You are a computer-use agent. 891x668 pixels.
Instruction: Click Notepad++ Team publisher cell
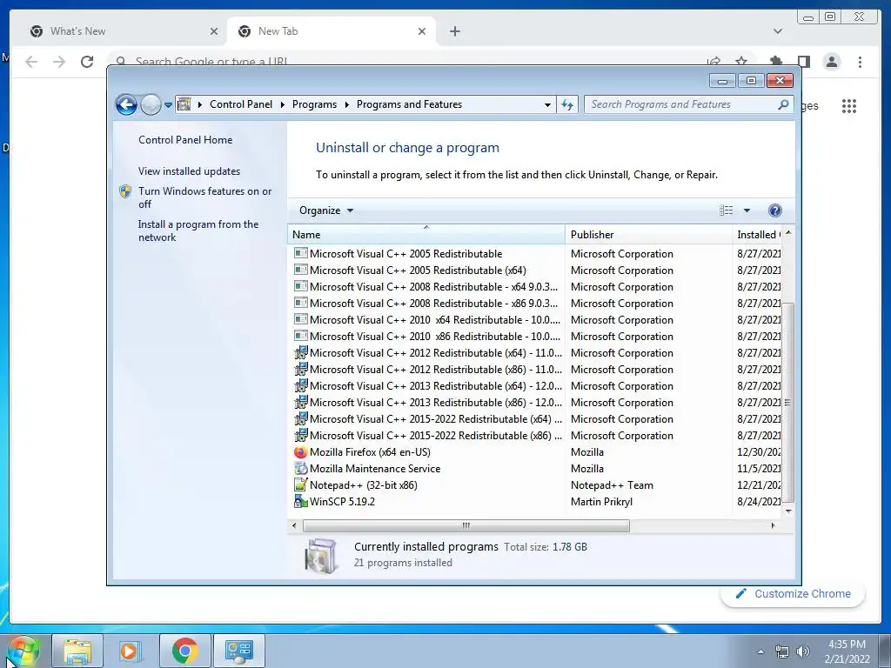pyautogui.click(x=612, y=485)
